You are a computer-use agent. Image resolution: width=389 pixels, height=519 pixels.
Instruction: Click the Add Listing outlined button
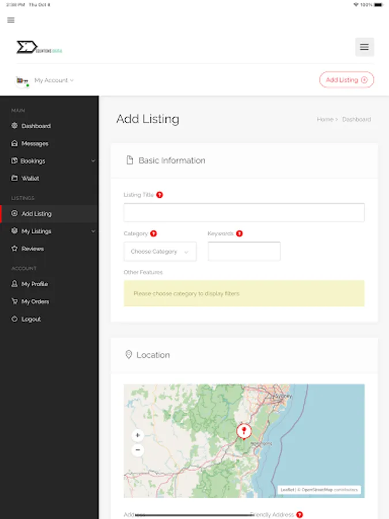[x=346, y=80]
